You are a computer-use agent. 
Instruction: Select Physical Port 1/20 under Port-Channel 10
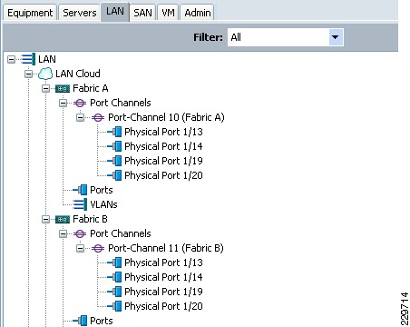[x=163, y=175]
